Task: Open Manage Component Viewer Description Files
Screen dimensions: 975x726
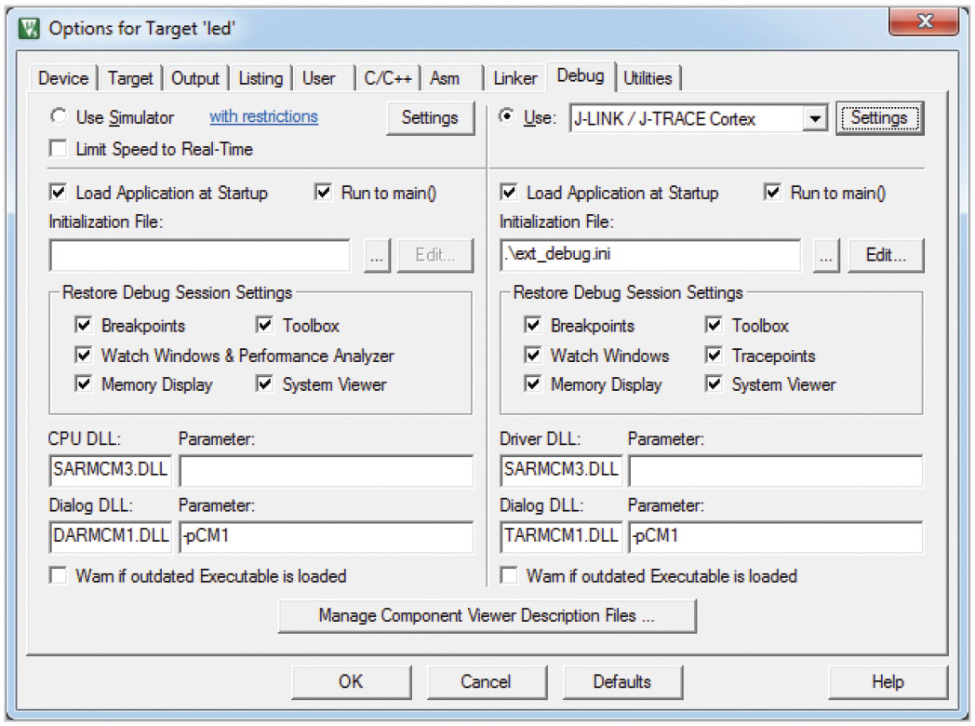Action: [487, 615]
